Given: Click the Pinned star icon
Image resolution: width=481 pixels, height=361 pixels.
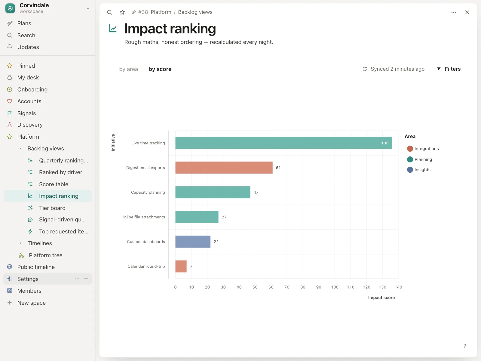Looking at the screenshot, I should [x=10, y=66].
